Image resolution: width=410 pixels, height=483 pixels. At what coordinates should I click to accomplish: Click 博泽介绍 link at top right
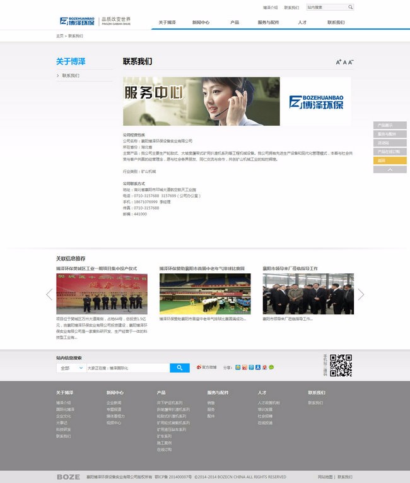(x=270, y=8)
